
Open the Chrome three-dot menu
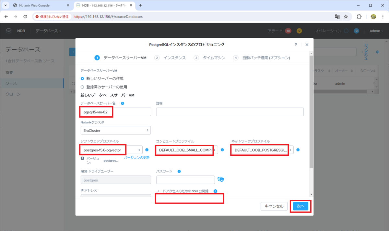(x=383, y=16)
